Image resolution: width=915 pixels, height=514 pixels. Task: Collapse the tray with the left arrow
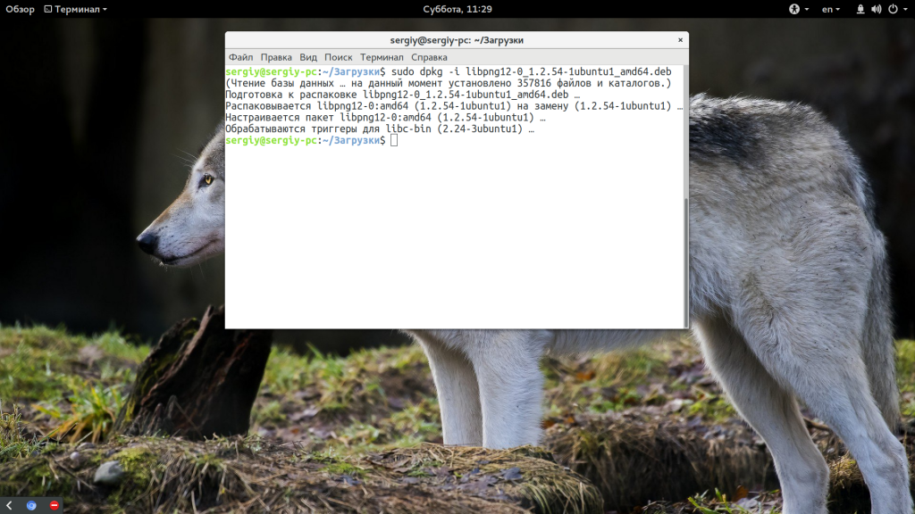[x=10, y=505]
